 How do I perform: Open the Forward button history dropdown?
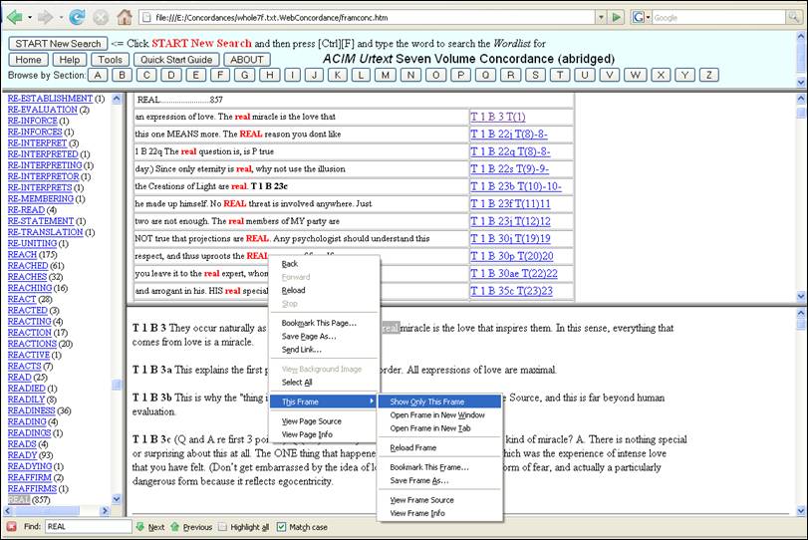point(61,18)
